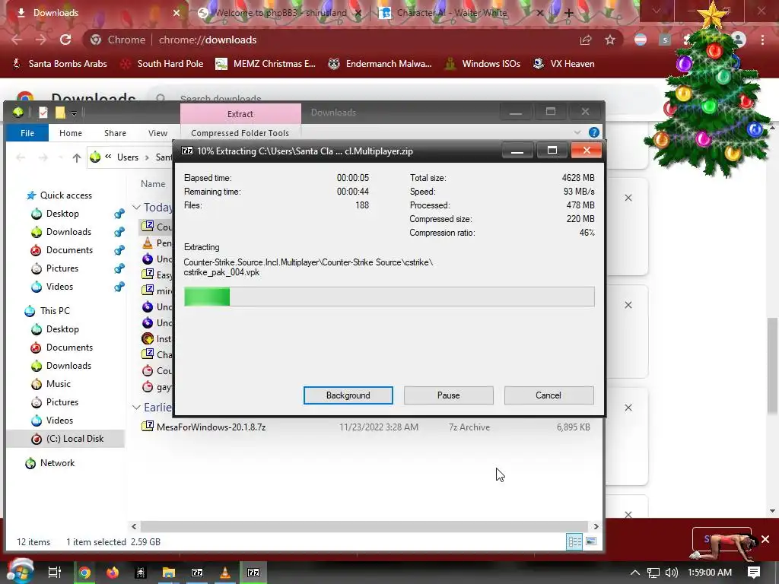Image resolution: width=779 pixels, height=584 pixels.
Task: Click the pink Extract contextual tab
Action: (240, 114)
